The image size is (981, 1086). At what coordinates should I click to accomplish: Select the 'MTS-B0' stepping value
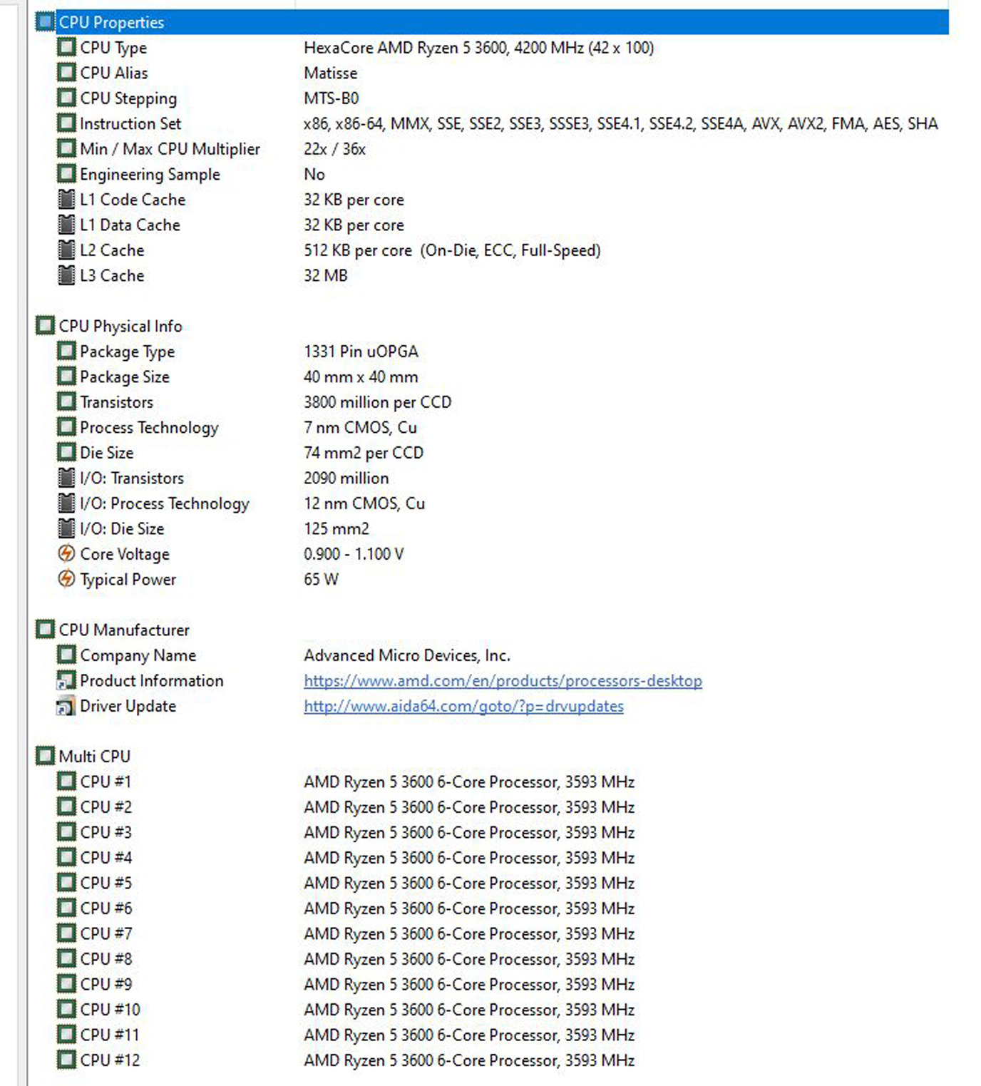tap(332, 98)
